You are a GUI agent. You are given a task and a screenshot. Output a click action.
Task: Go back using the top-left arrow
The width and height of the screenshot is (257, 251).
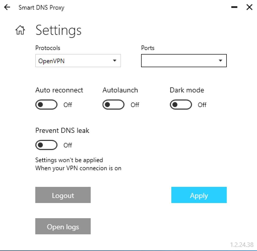(x=7, y=7)
